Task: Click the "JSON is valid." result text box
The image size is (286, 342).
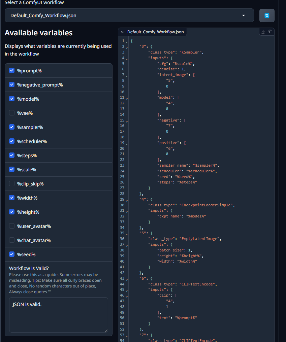Action: click(59, 315)
